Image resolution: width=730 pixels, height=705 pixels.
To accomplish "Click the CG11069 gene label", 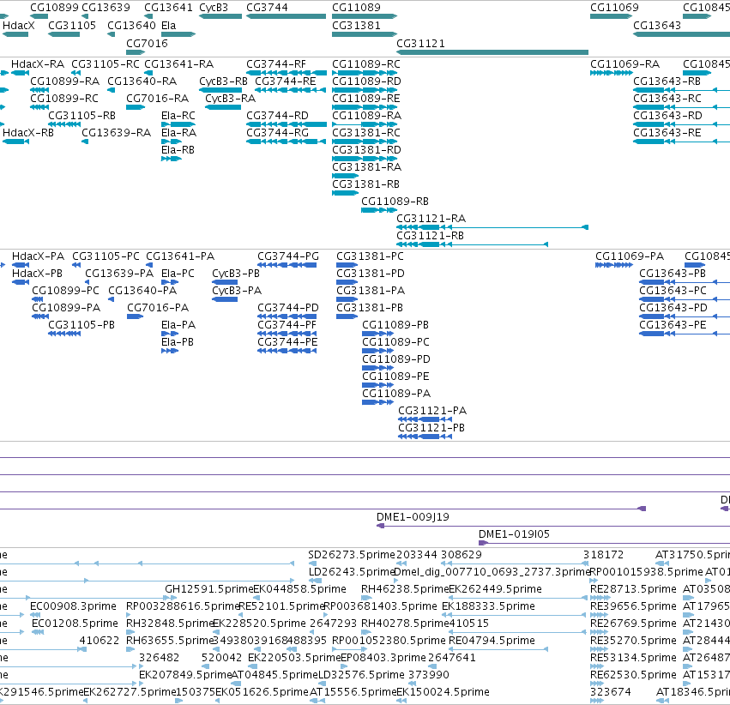I will (614, 8).
